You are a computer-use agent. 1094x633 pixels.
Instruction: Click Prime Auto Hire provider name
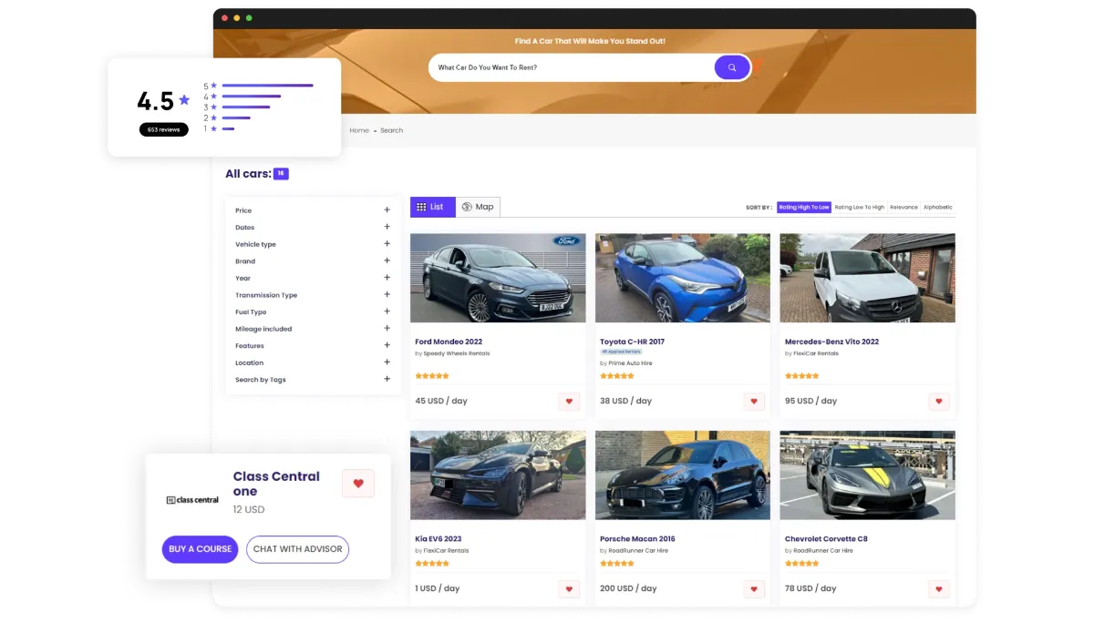631,363
